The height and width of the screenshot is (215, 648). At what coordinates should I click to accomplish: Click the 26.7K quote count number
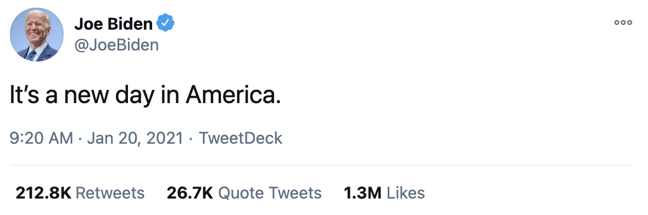point(189,193)
